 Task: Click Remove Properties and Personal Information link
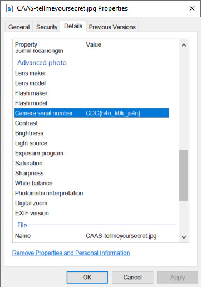click(x=71, y=253)
